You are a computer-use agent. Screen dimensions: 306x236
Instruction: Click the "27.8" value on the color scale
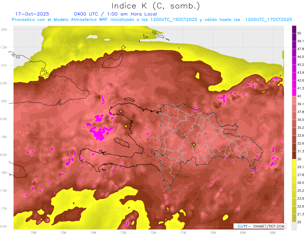point(301,175)
